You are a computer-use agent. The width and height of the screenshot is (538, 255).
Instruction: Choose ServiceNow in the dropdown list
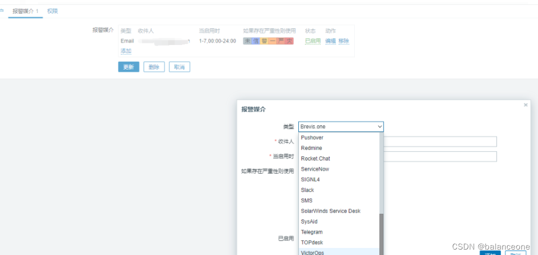pos(339,169)
